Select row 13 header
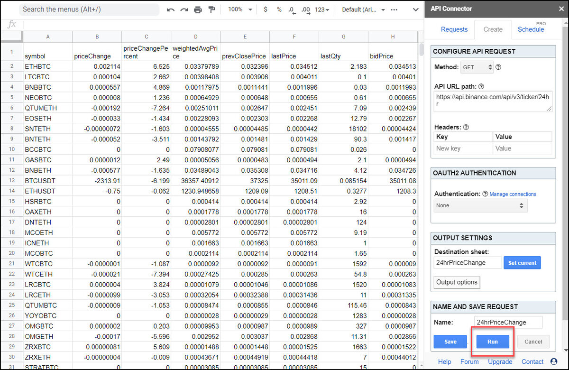Viewport: 569px width, 370px height. 11,181
